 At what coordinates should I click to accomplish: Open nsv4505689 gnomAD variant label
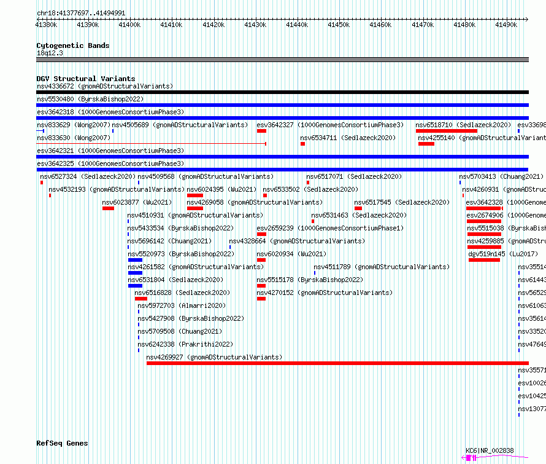(180, 125)
